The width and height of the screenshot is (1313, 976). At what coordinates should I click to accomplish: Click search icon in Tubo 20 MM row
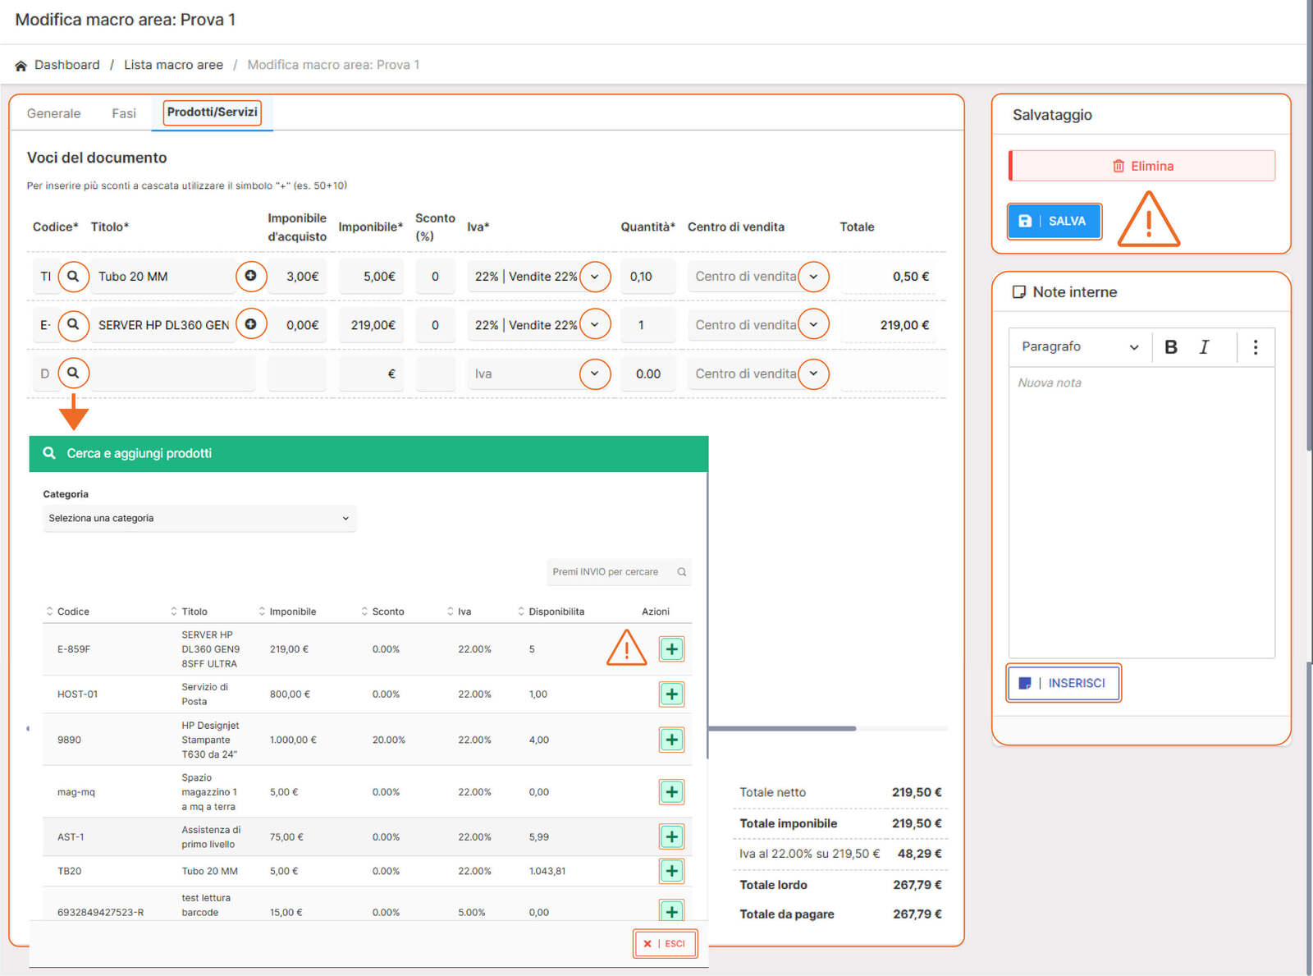(73, 277)
